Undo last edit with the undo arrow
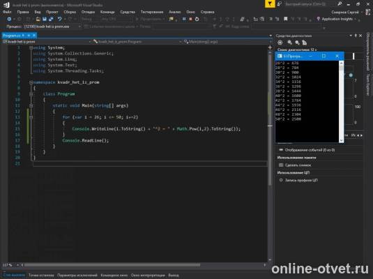Screen dimensions: 373x279 (59, 19)
